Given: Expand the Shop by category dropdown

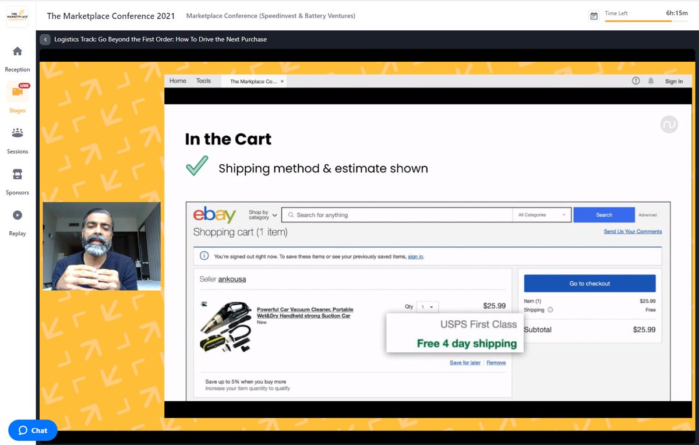Looking at the screenshot, I should [x=263, y=215].
